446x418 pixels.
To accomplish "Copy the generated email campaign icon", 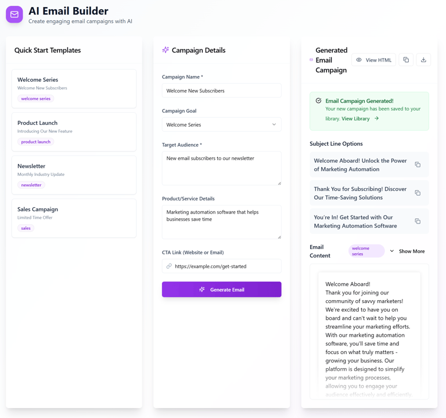I will [406, 60].
